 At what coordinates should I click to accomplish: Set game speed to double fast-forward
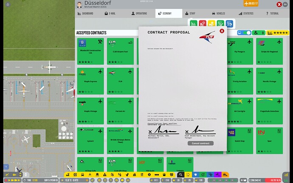[12, 180]
